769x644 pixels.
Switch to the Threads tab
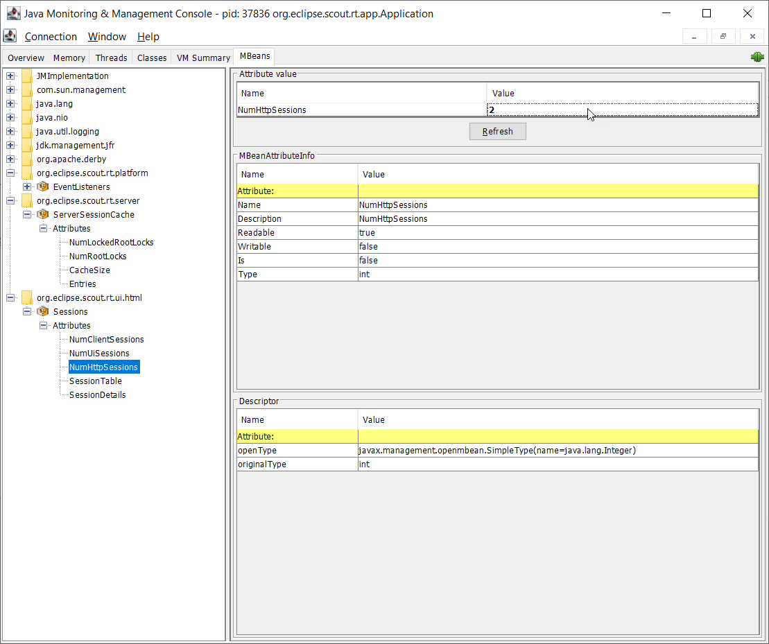(x=112, y=58)
